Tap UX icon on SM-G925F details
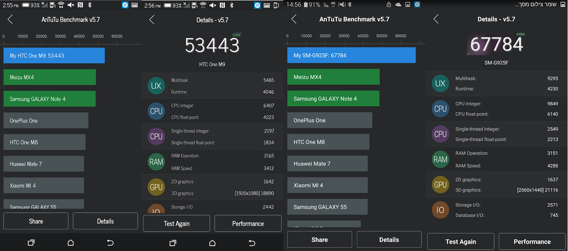568x251 pixels. (x=441, y=83)
